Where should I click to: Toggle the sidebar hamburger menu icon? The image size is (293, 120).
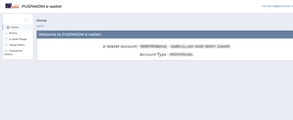[26, 20]
